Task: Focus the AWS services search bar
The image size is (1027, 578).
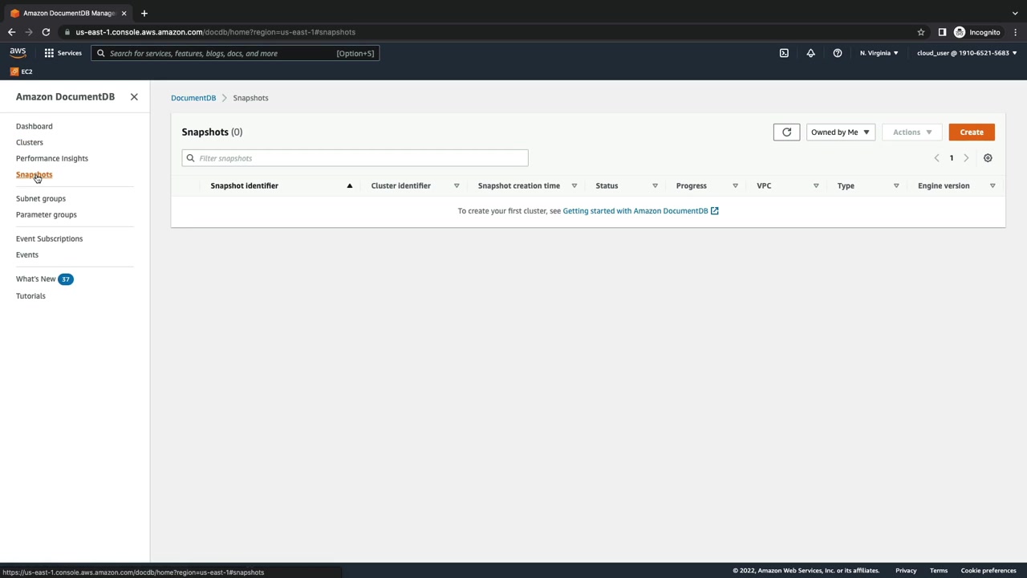Action: (x=235, y=53)
